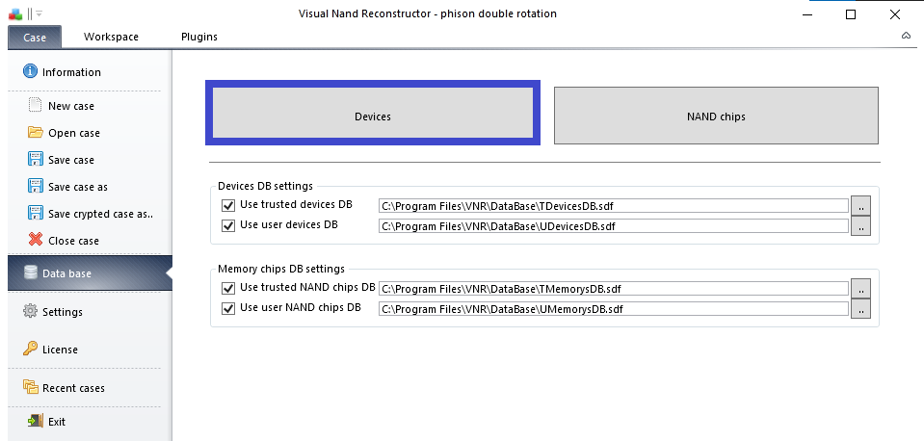924x441 pixels.
Task: Switch to the Plugins tab
Action: 199,37
